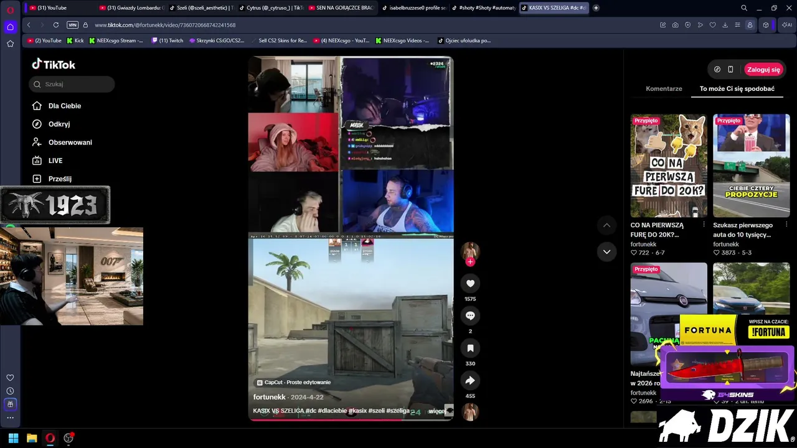797x448 pixels.
Task: Switch to the #shoty #Shoty TikTok tab
Action: [483, 8]
